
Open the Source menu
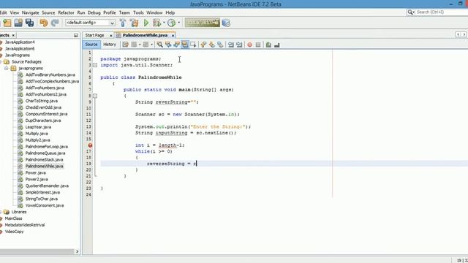click(x=48, y=12)
